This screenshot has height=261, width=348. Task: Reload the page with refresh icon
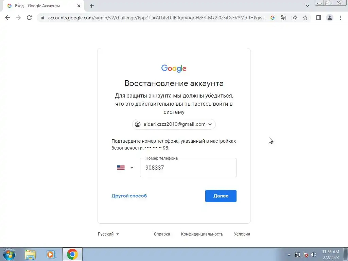[29, 18]
